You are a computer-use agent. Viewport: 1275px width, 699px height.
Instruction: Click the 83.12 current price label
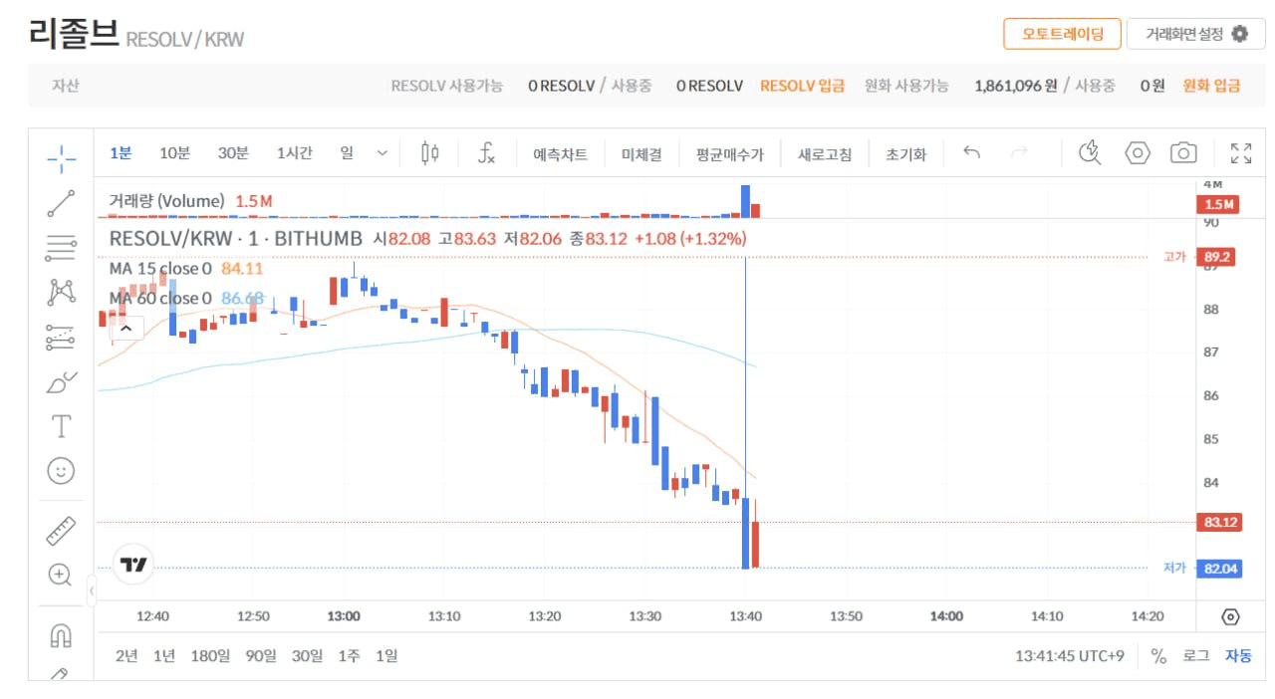click(1220, 522)
